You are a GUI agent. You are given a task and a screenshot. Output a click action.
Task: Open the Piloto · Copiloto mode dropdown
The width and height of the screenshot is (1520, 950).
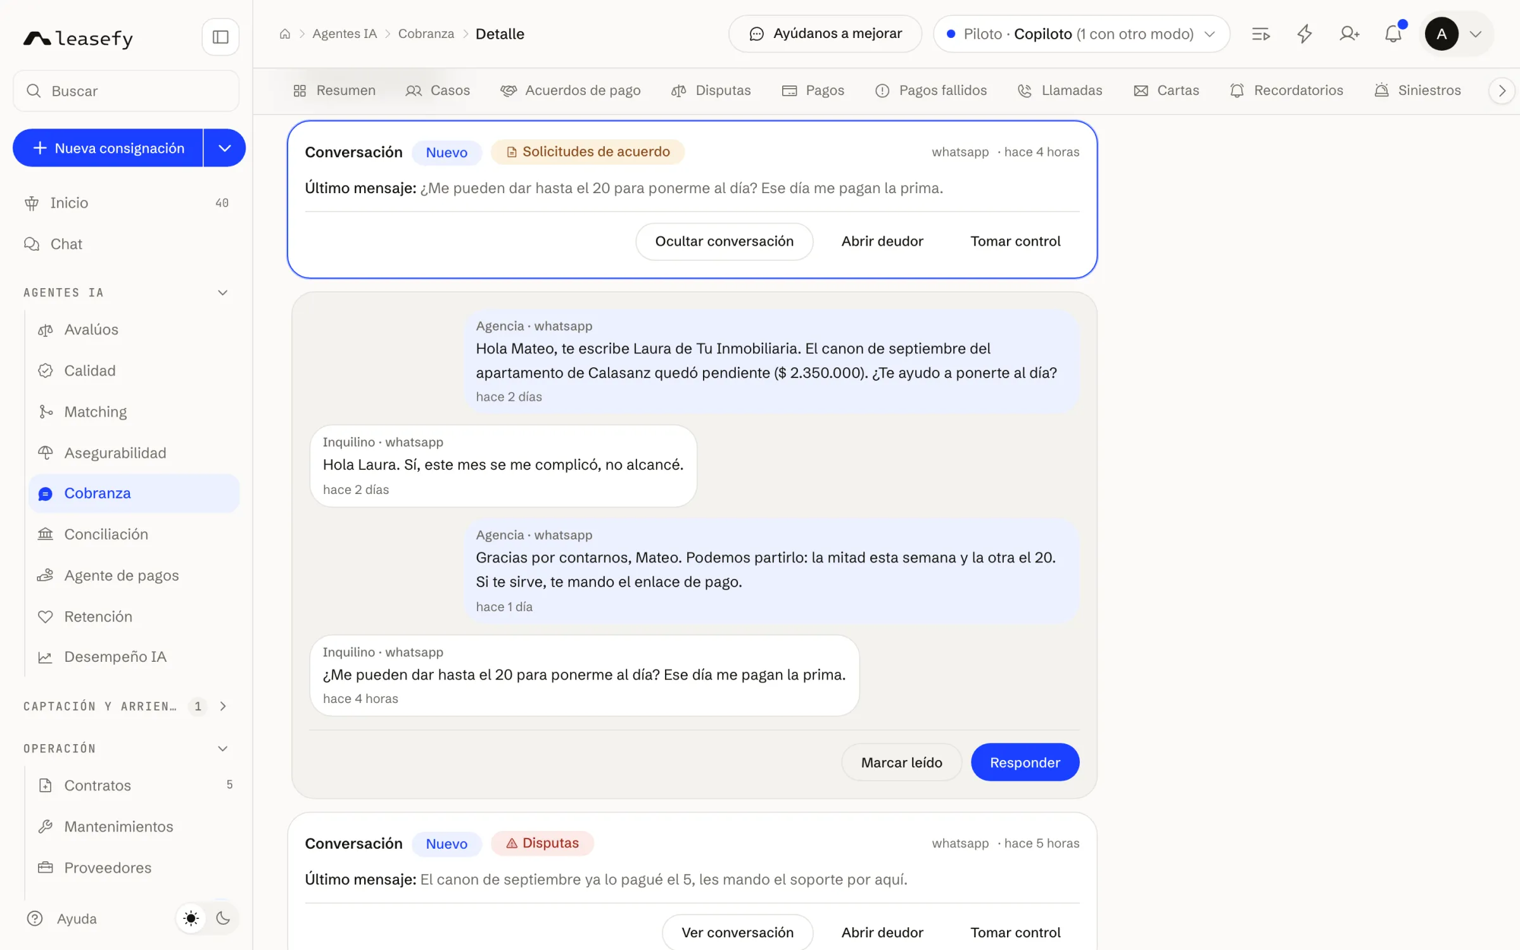pyautogui.click(x=1082, y=34)
